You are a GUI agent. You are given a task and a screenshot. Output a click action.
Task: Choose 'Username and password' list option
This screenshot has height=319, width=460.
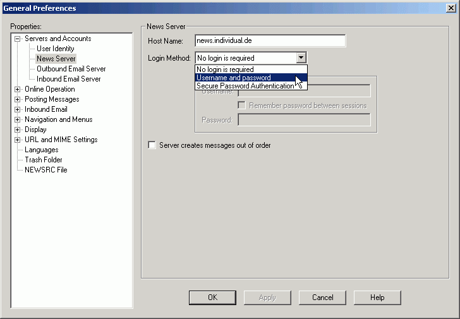tap(251, 78)
